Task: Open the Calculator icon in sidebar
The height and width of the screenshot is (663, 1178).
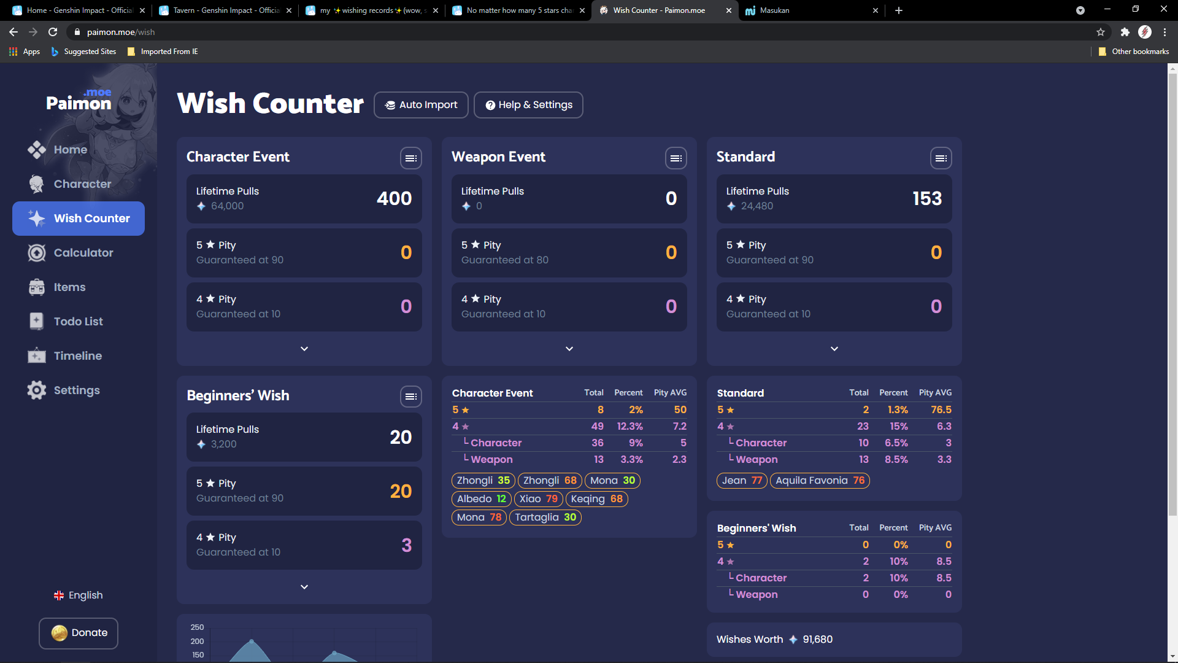Action: pyautogui.click(x=37, y=253)
